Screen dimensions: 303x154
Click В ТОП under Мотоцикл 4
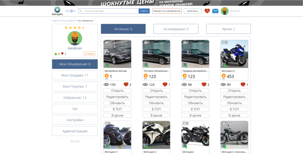234,109
